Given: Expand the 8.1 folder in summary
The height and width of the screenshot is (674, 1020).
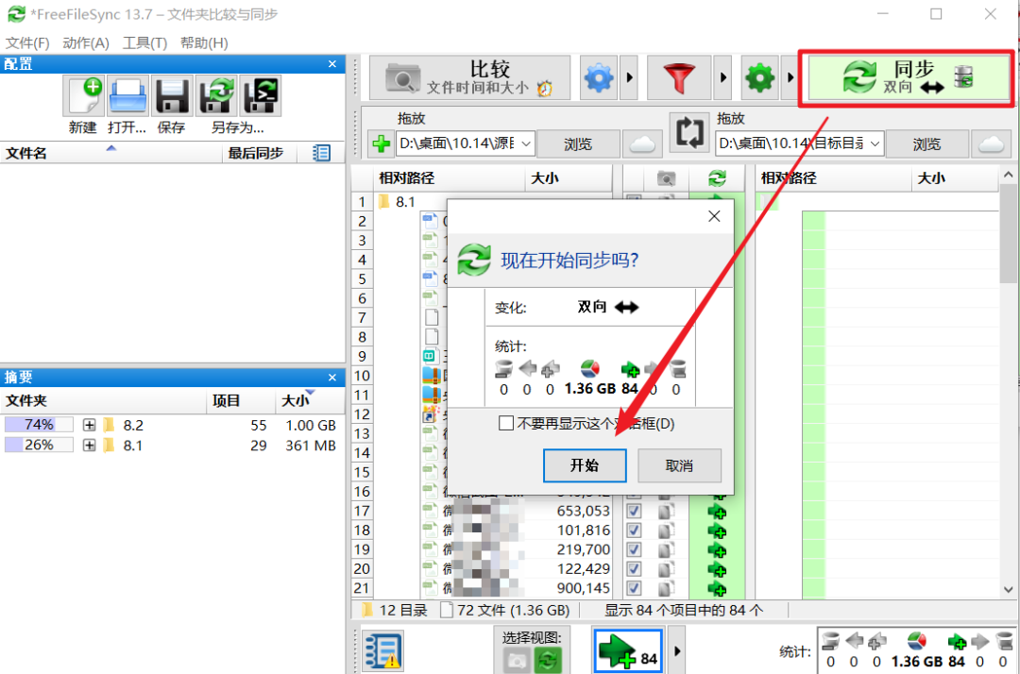Looking at the screenshot, I should [x=89, y=446].
